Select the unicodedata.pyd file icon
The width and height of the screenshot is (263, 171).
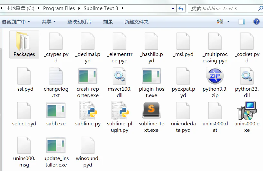click(x=183, y=111)
